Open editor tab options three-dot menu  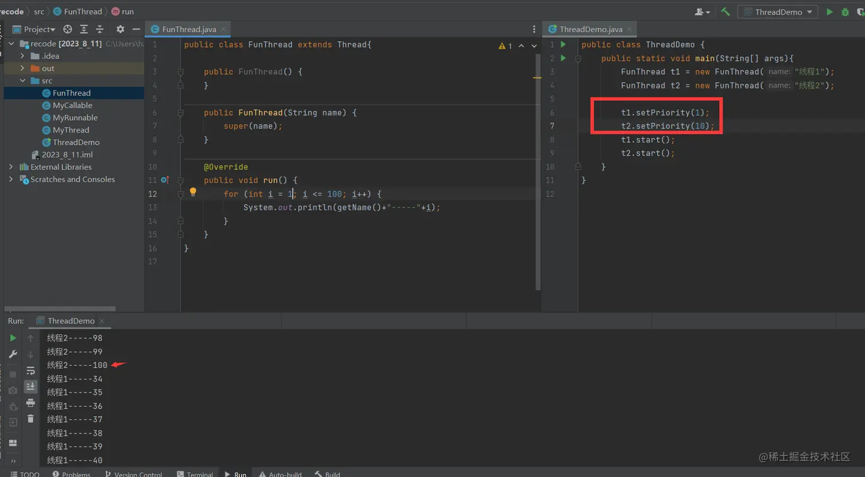coord(534,29)
